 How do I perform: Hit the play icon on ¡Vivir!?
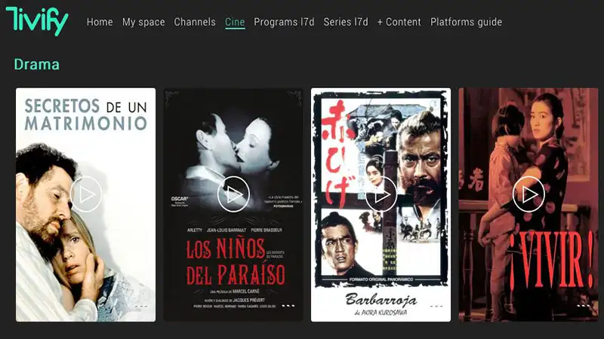(528, 194)
